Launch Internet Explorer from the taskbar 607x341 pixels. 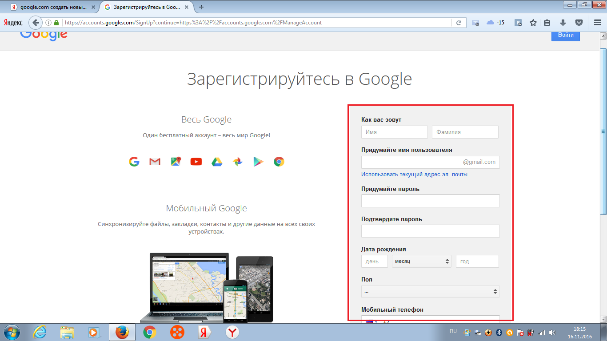(40, 332)
